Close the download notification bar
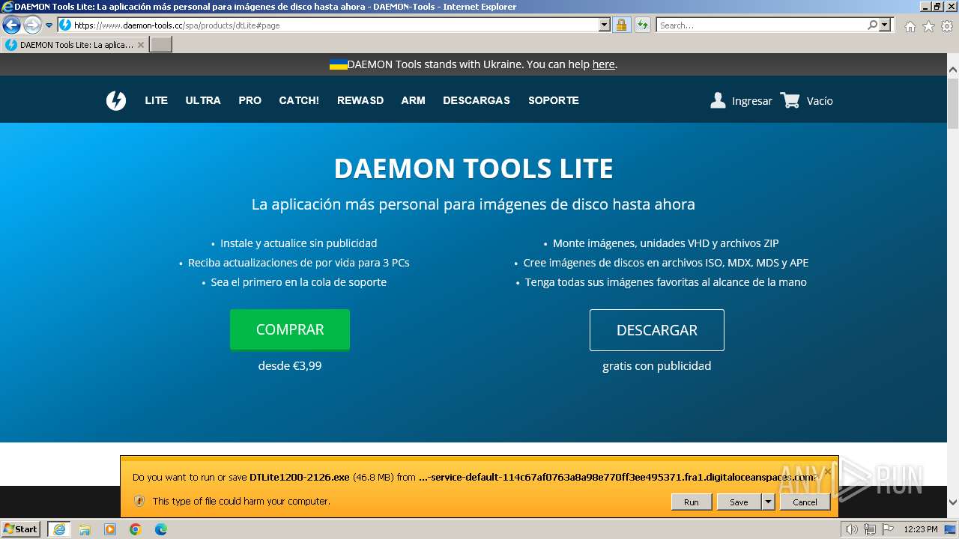 [x=828, y=472]
